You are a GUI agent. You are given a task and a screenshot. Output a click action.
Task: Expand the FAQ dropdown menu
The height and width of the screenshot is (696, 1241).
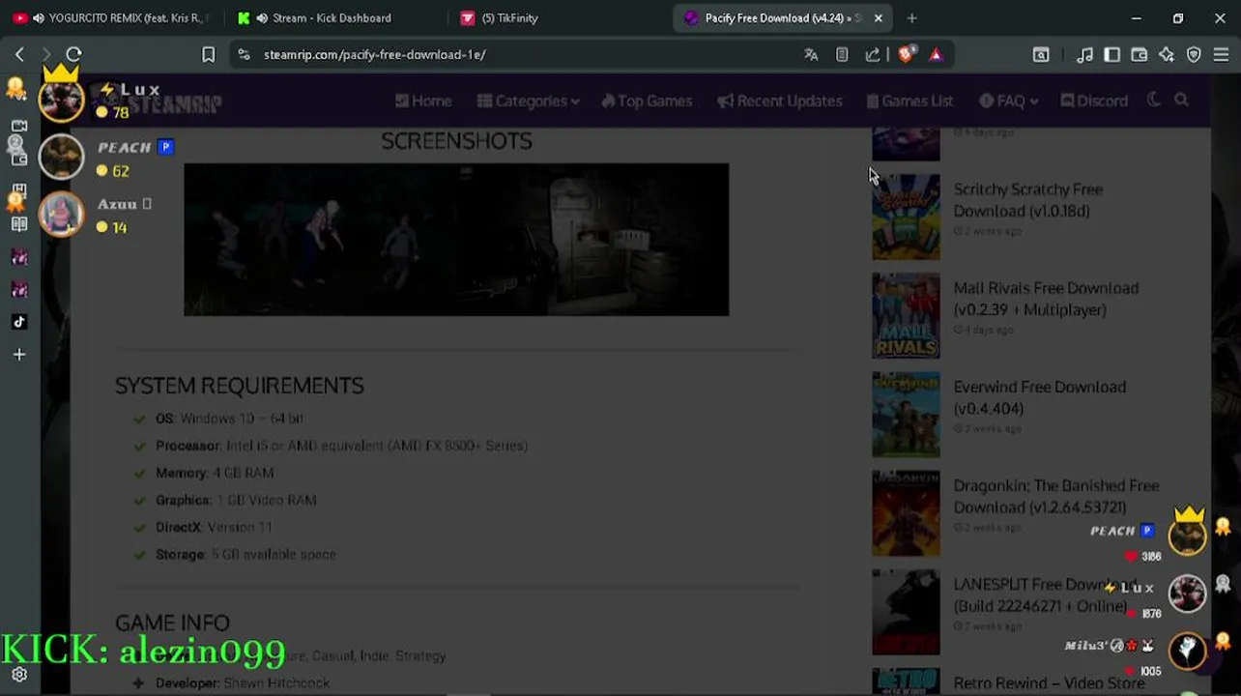coord(1008,101)
